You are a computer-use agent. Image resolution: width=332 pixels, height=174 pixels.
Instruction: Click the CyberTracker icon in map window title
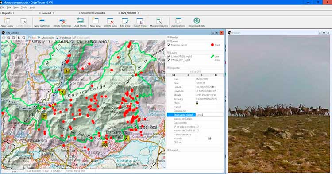click(x=3, y=33)
